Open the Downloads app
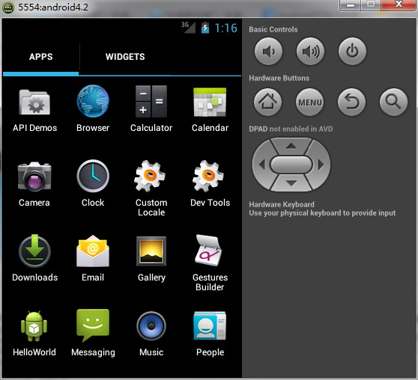The width and height of the screenshot is (418, 380). click(x=34, y=251)
